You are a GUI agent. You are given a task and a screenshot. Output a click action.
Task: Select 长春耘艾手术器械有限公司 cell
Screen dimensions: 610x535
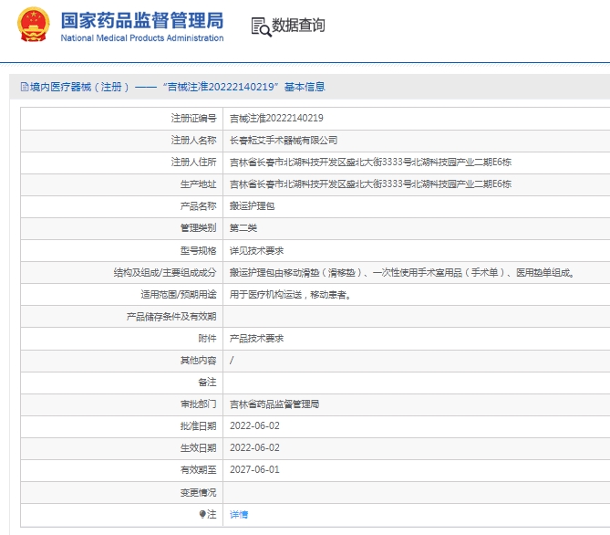point(284,141)
